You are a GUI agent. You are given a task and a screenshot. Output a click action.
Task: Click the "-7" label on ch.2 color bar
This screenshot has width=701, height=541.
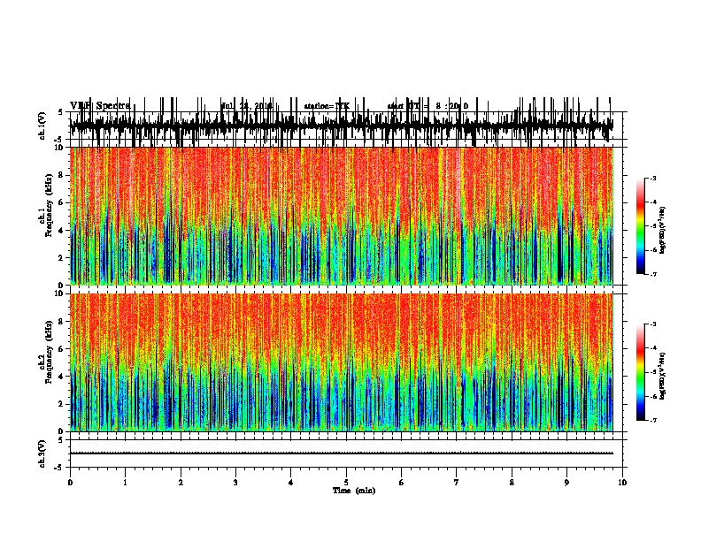(652, 420)
